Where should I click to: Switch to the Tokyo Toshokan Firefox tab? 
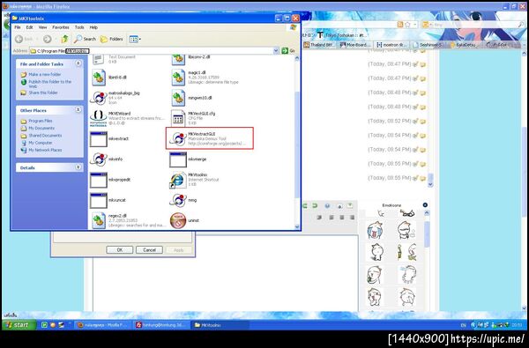point(341,35)
